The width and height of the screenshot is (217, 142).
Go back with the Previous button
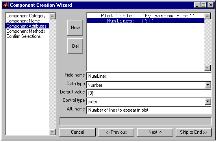click(117, 132)
